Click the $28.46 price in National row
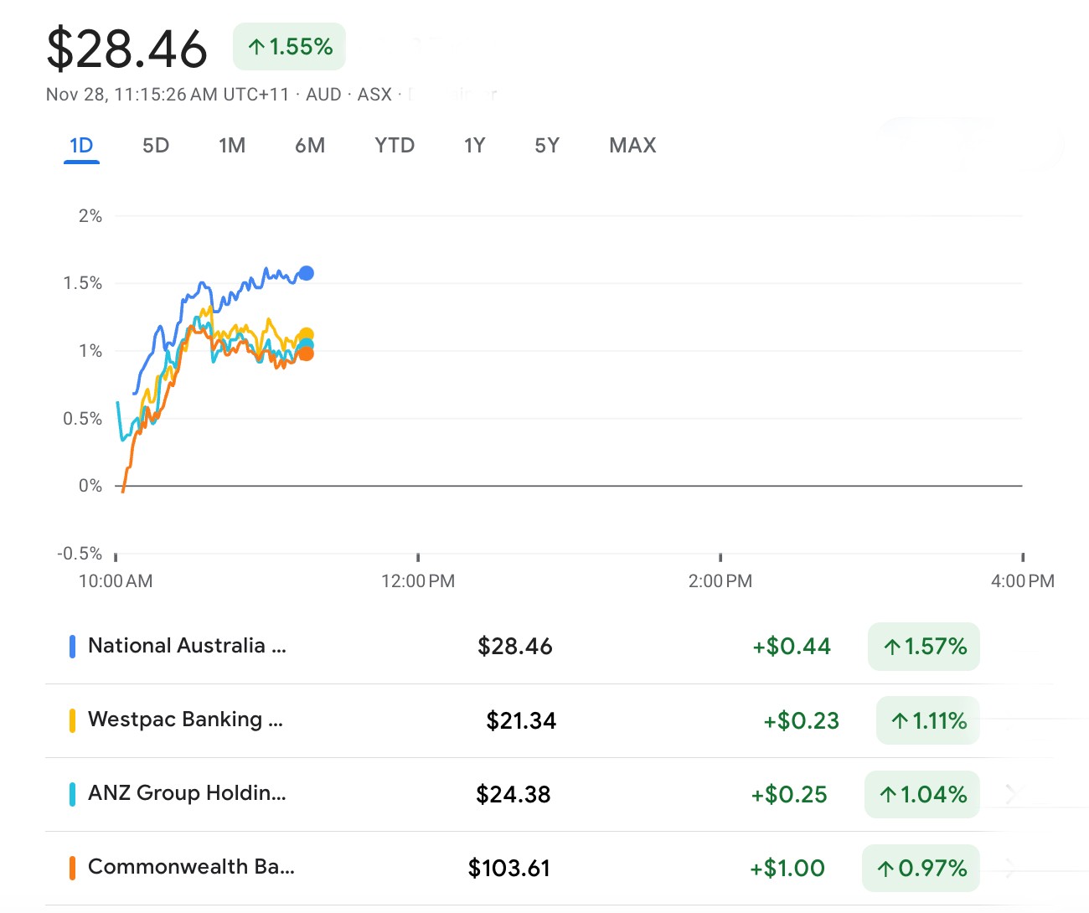This screenshot has width=1089, height=913. click(515, 647)
